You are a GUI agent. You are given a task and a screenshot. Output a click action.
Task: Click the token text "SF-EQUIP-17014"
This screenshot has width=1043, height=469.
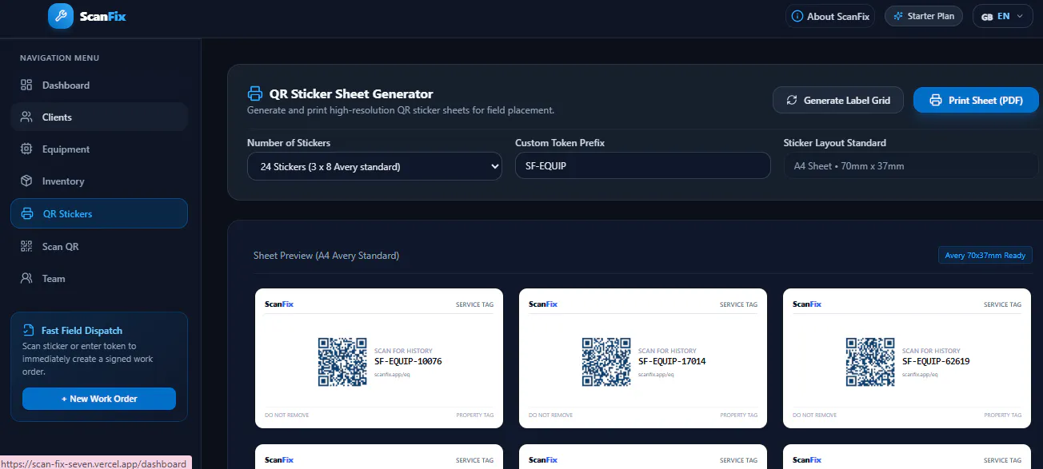[672, 361]
